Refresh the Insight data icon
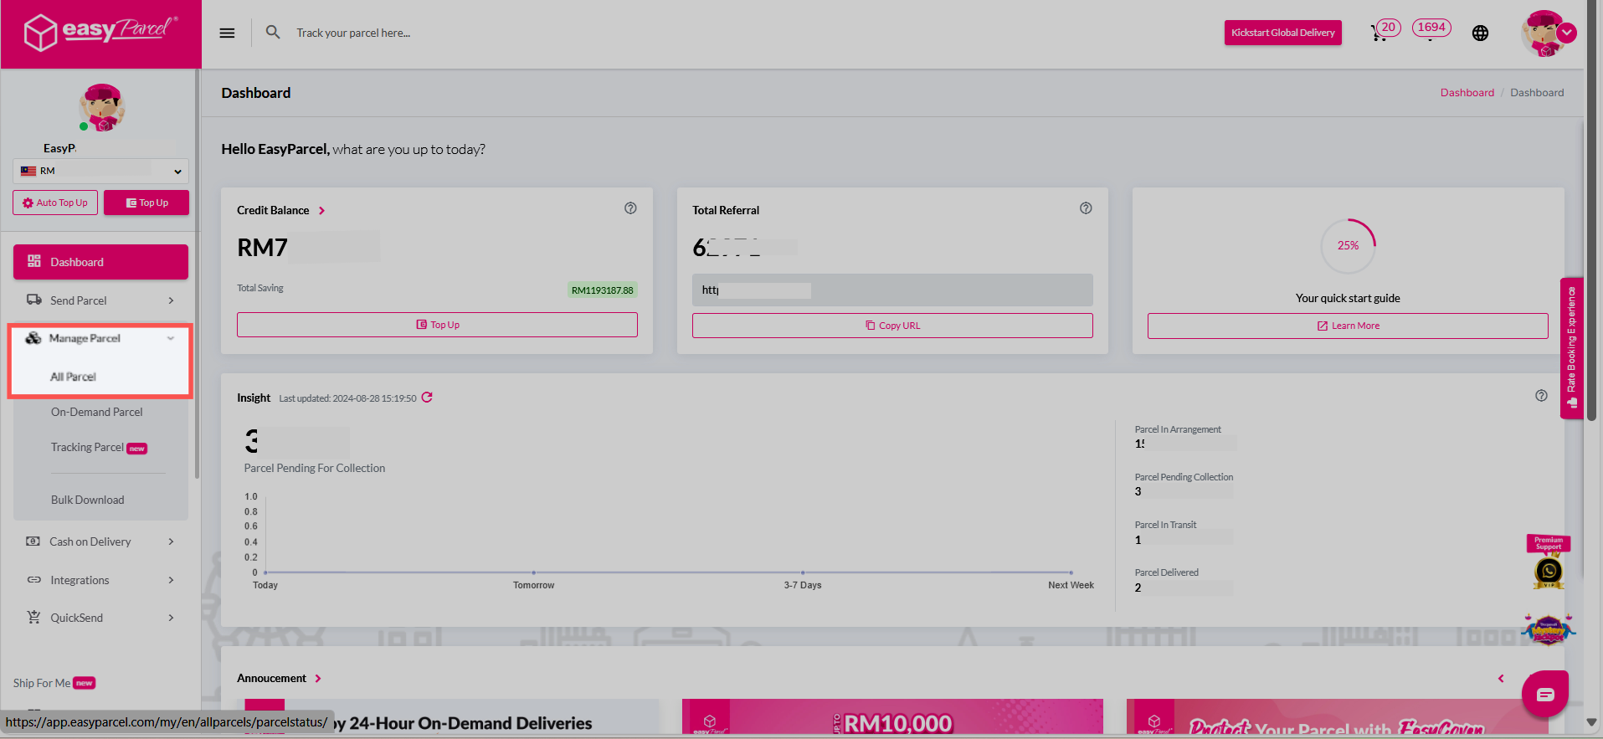Screen dimensions: 1603x739 pos(427,398)
